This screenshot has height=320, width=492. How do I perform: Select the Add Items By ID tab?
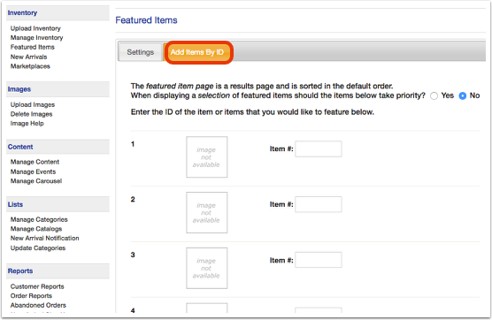pyautogui.click(x=197, y=52)
